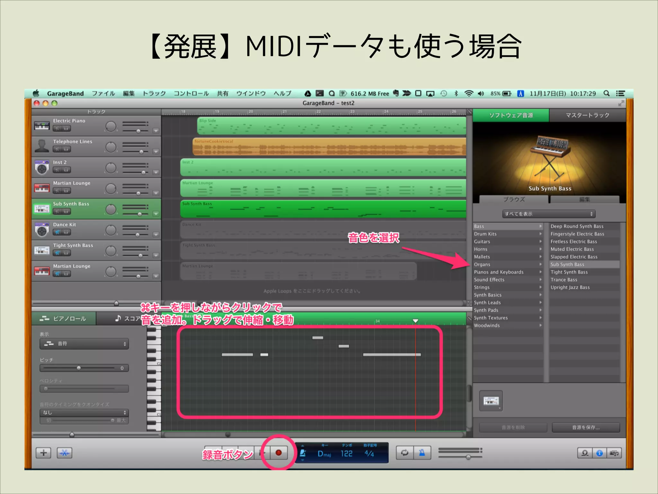Mute the Sub Synth Bass track
The width and height of the screenshot is (658, 494).
point(57,211)
